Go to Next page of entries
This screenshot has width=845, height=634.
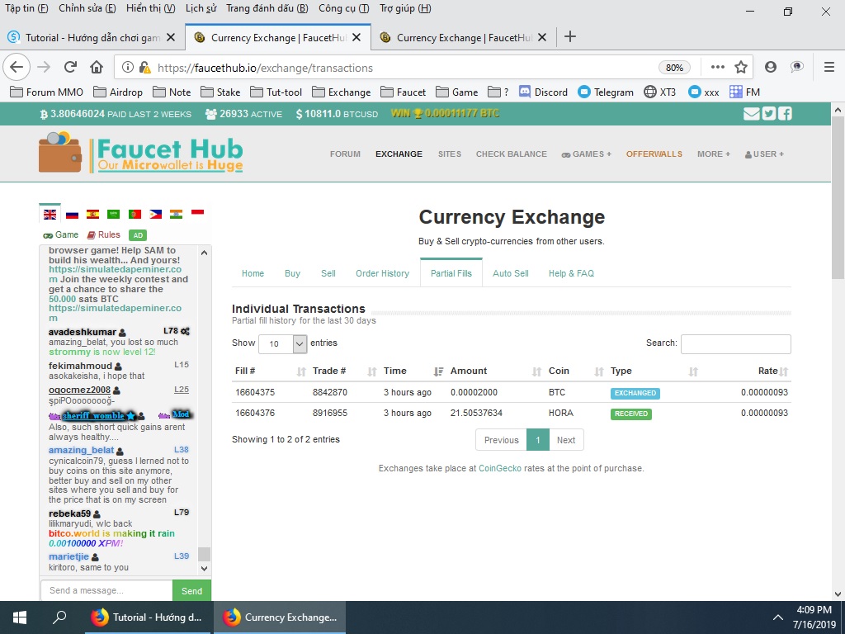[x=566, y=440]
